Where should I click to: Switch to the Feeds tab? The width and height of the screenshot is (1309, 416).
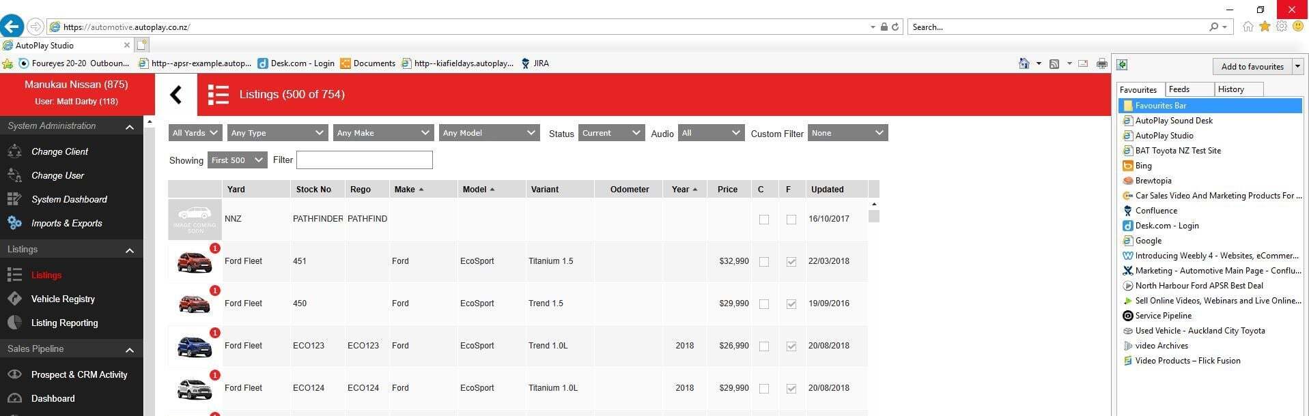tap(1189, 89)
